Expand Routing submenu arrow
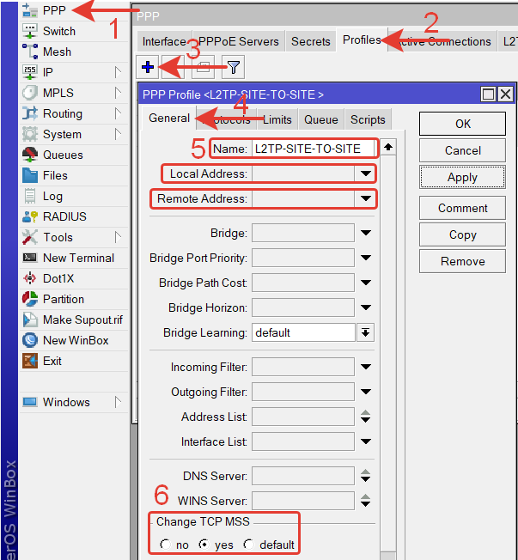The image size is (518, 560). 118,113
